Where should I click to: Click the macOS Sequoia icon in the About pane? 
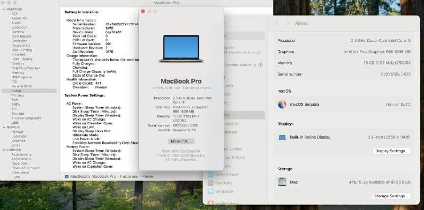(x=282, y=104)
